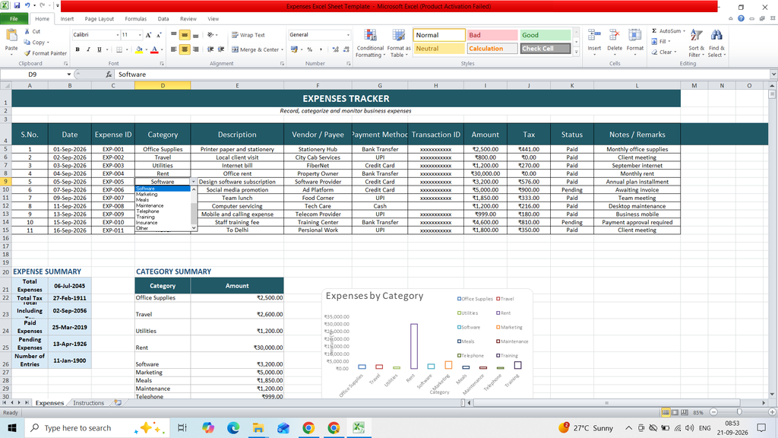The height and width of the screenshot is (438, 778).
Task: Save the workbook from quick access toolbar
Action: pos(17,6)
